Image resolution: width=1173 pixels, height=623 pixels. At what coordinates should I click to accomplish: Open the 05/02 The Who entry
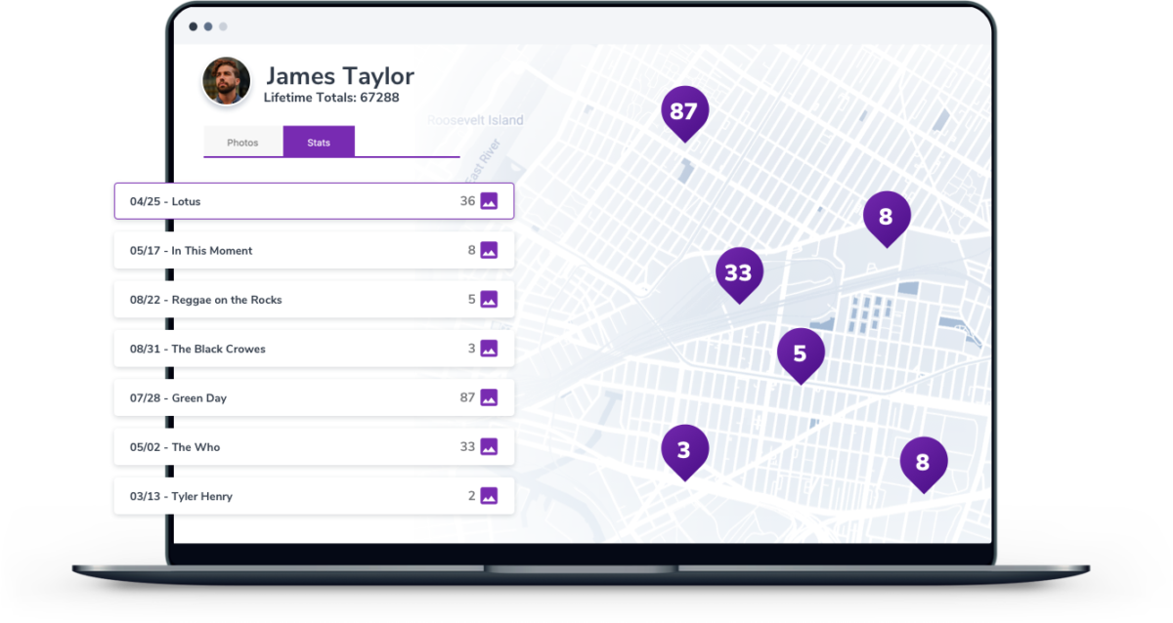pyautogui.click(x=293, y=446)
